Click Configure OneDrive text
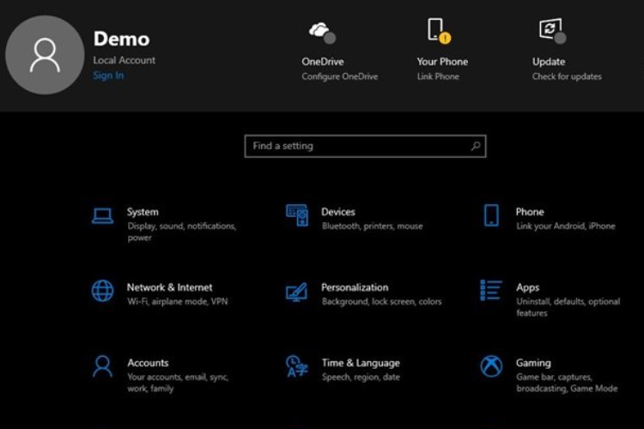644x429 pixels. pos(339,76)
